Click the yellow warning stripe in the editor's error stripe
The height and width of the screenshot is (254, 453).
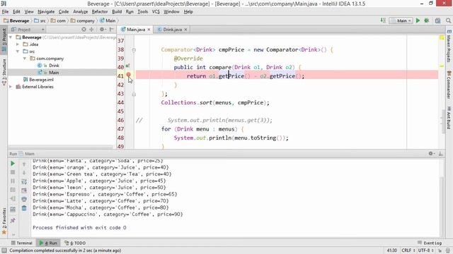point(442,66)
